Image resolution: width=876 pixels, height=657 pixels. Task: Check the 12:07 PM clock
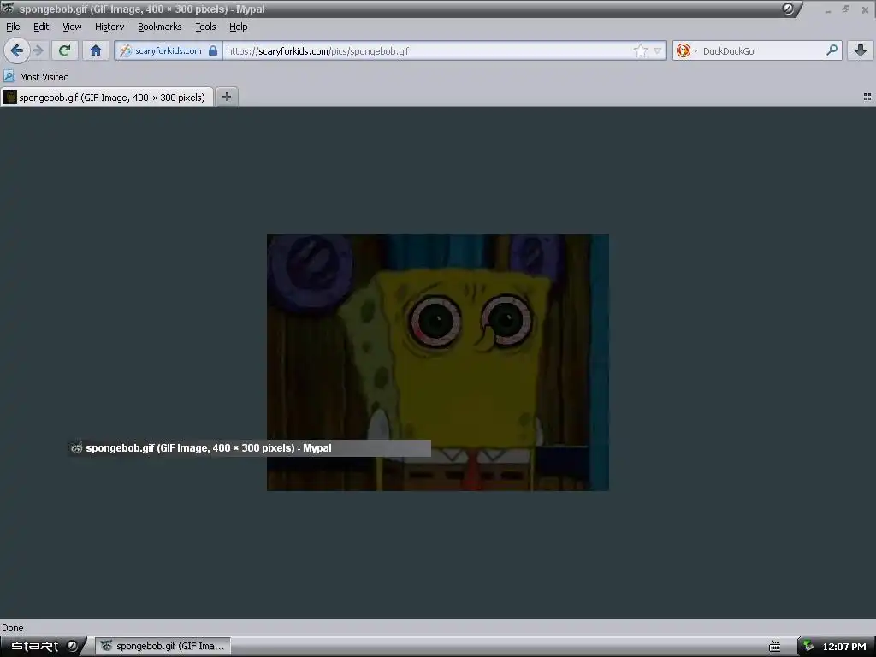click(x=844, y=647)
